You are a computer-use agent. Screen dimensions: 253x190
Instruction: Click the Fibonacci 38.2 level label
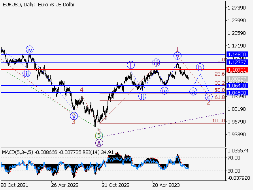[220, 83]
